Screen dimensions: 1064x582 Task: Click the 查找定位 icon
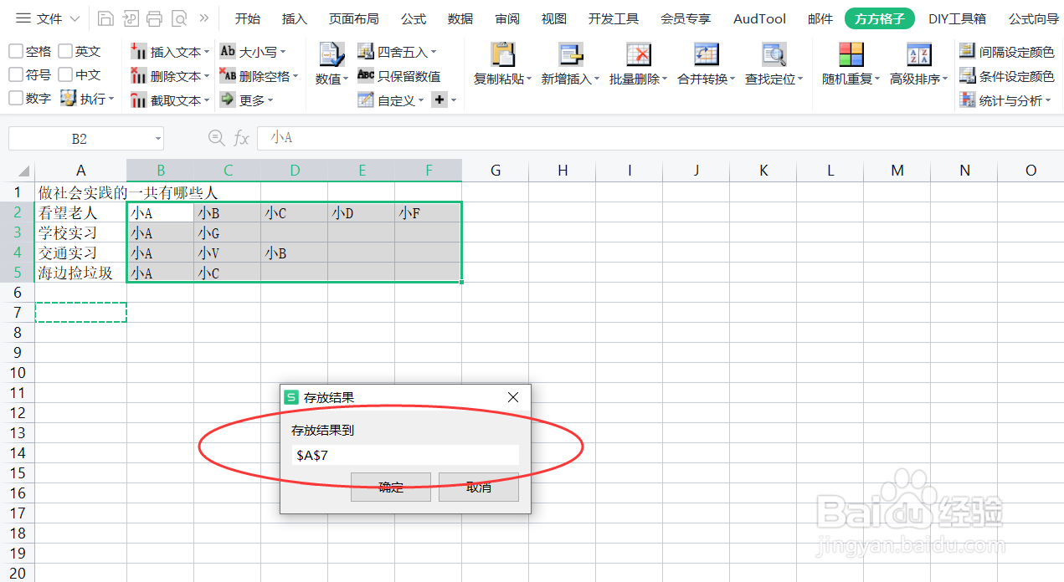point(774,55)
